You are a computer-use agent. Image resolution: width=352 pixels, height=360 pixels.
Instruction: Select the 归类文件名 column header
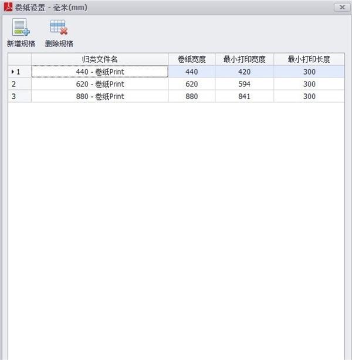(x=100, y=59)
